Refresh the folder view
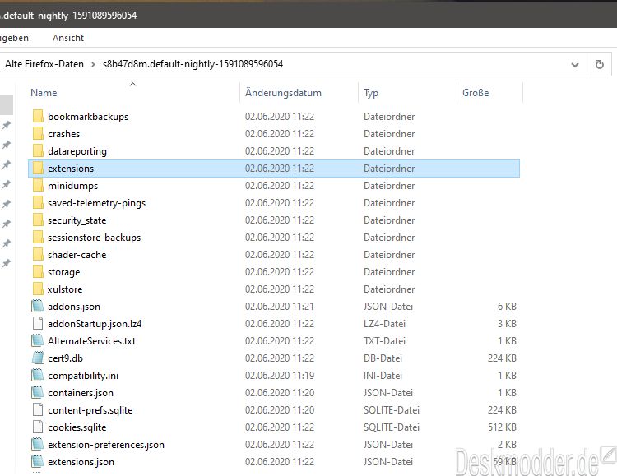Viewport: 617px width, 476px height. [599, 64]
